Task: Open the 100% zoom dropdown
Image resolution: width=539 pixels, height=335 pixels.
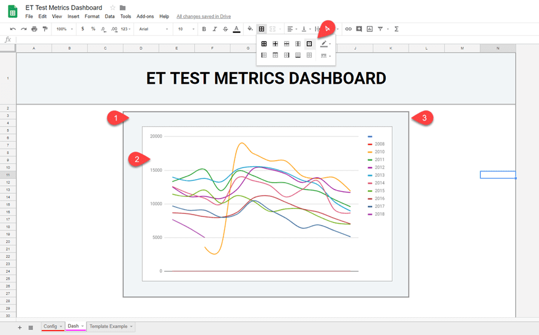Action: pyautogui.click(x=65, y=29)
